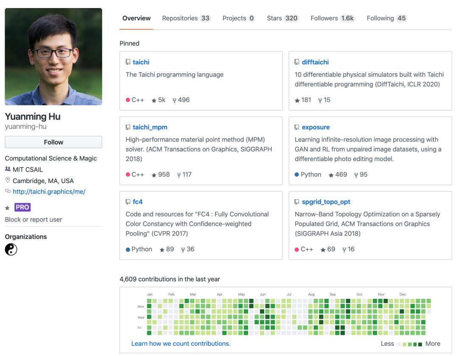Image resolution: width=458 pixels, height=356 pixels.
Task: Click the star icon on spgrid_topo_opt repo
Action: (x=323, y=250)
